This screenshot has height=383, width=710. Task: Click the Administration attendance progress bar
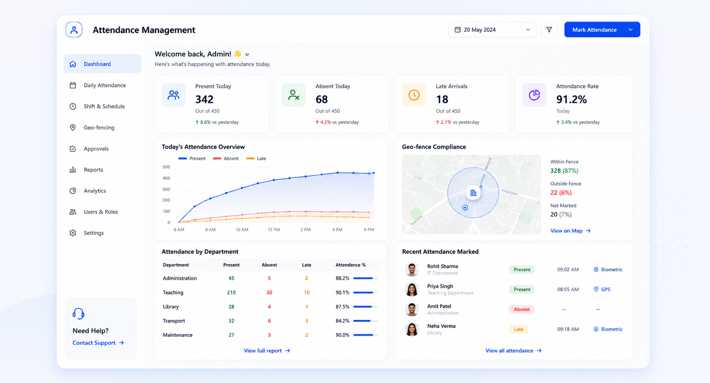click(x=366, y=278)
